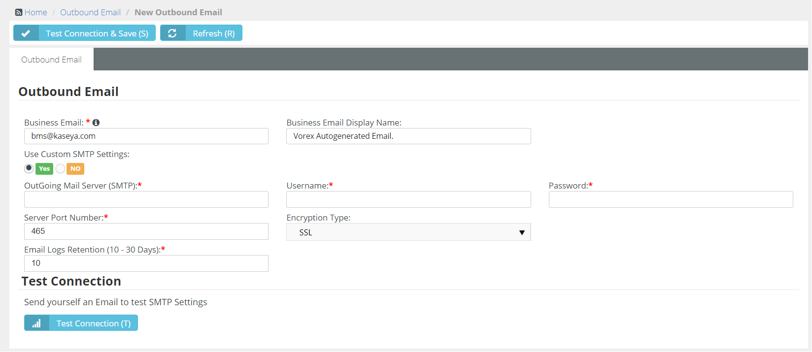Go to Home via breadcrumb

tap(36, 12)
